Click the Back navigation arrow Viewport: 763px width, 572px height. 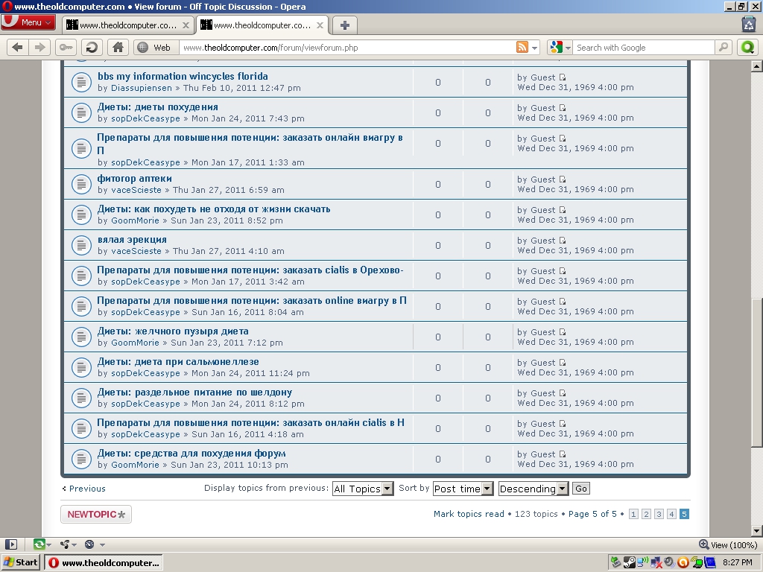(x=18, y=48)
